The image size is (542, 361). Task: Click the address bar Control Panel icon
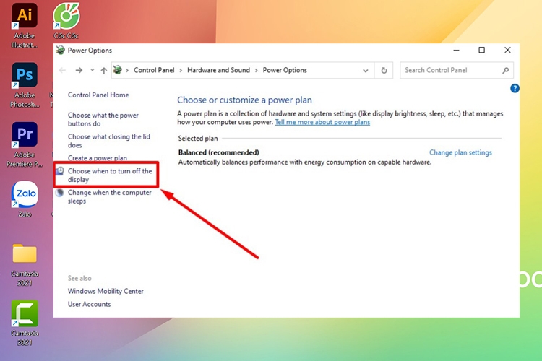(x=118, y=70)
